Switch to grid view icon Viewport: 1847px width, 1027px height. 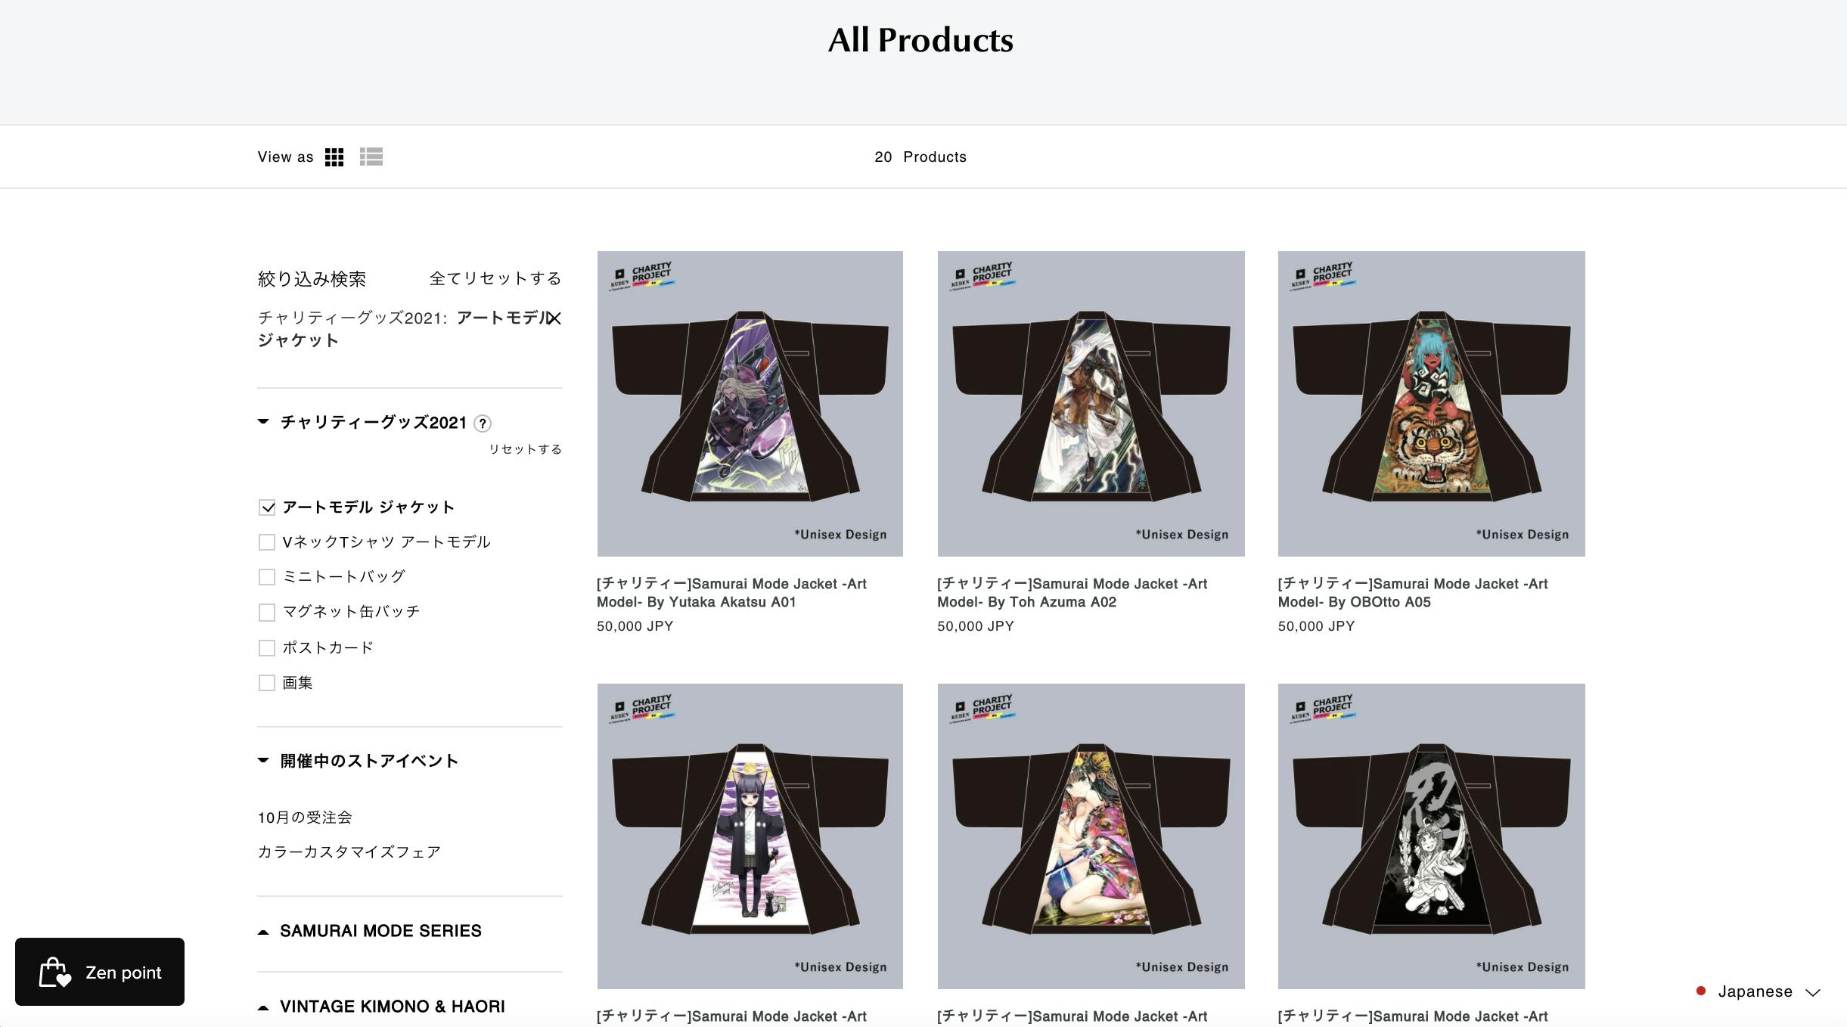334,157
